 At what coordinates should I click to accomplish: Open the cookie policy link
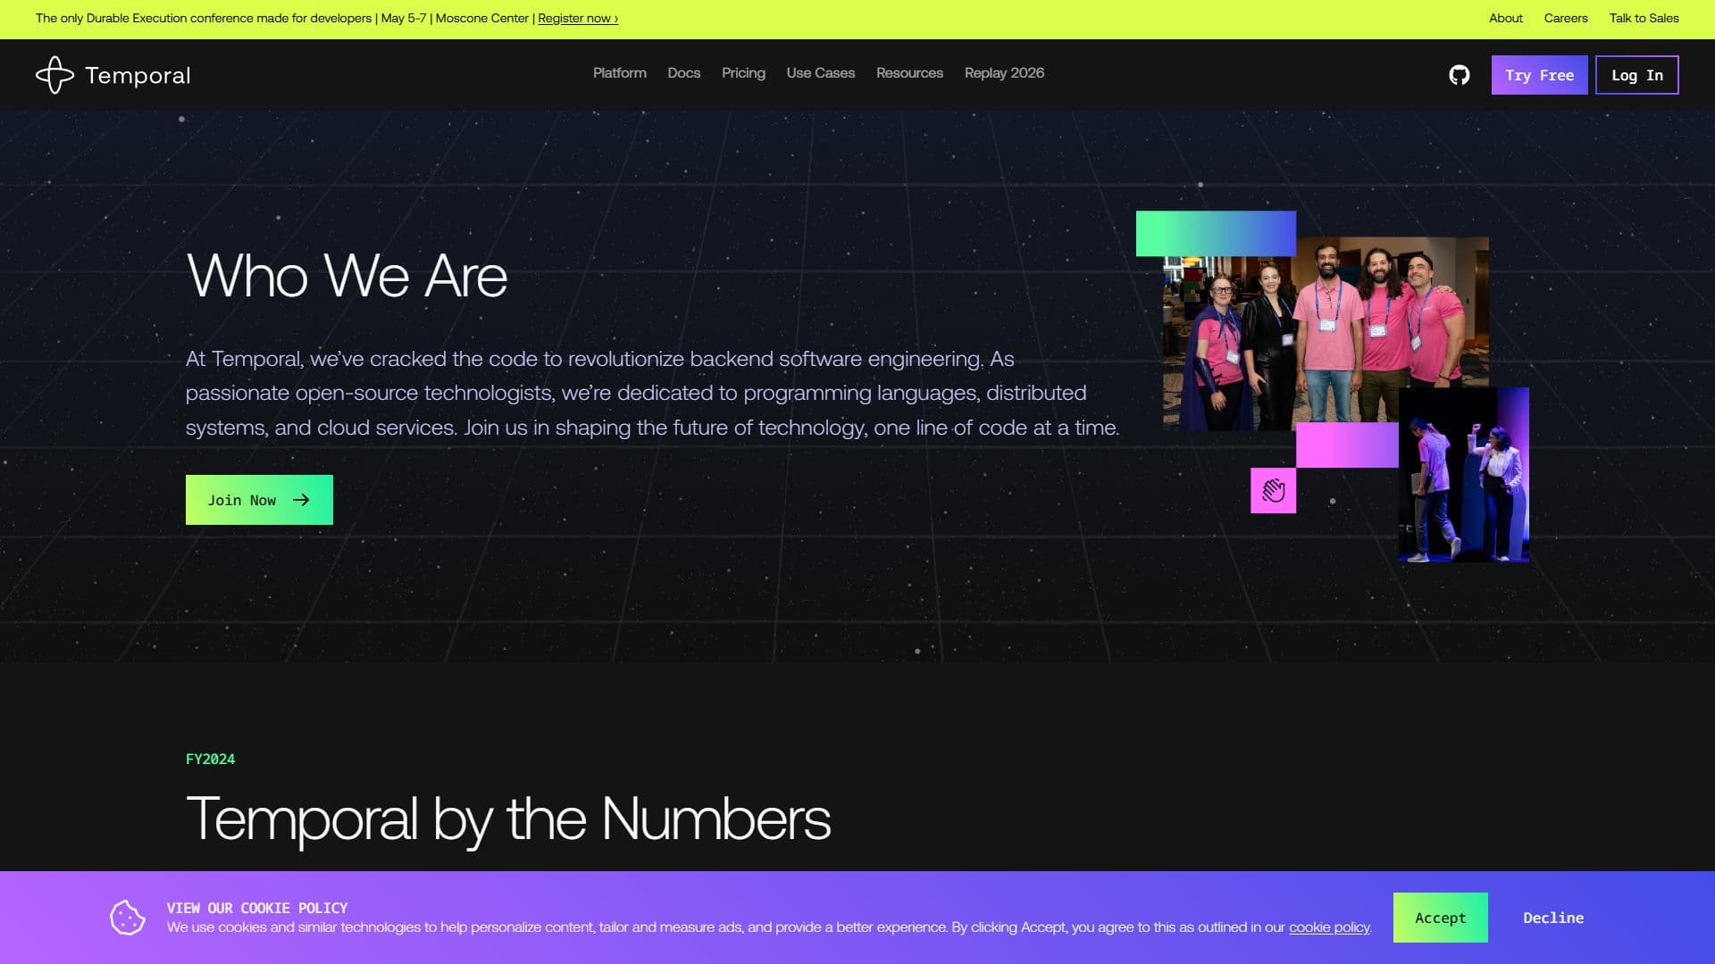click(1328, 927)
